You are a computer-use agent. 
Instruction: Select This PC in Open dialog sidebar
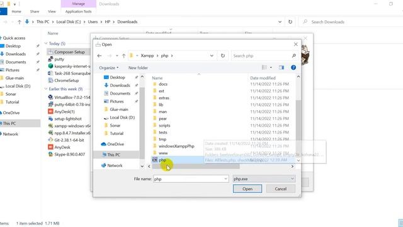(x=113, y=154)
